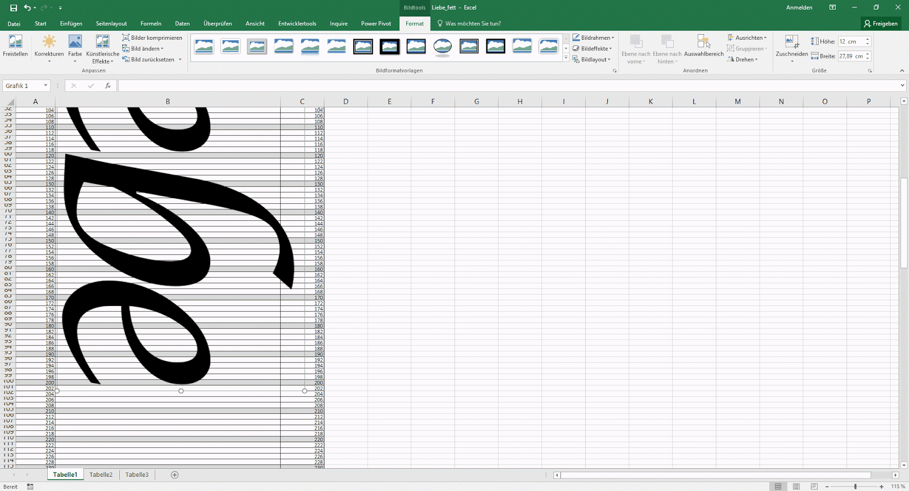Switch to the Start ribbon tab
Viewport: 909px width, 491px height.
point(40,24)
